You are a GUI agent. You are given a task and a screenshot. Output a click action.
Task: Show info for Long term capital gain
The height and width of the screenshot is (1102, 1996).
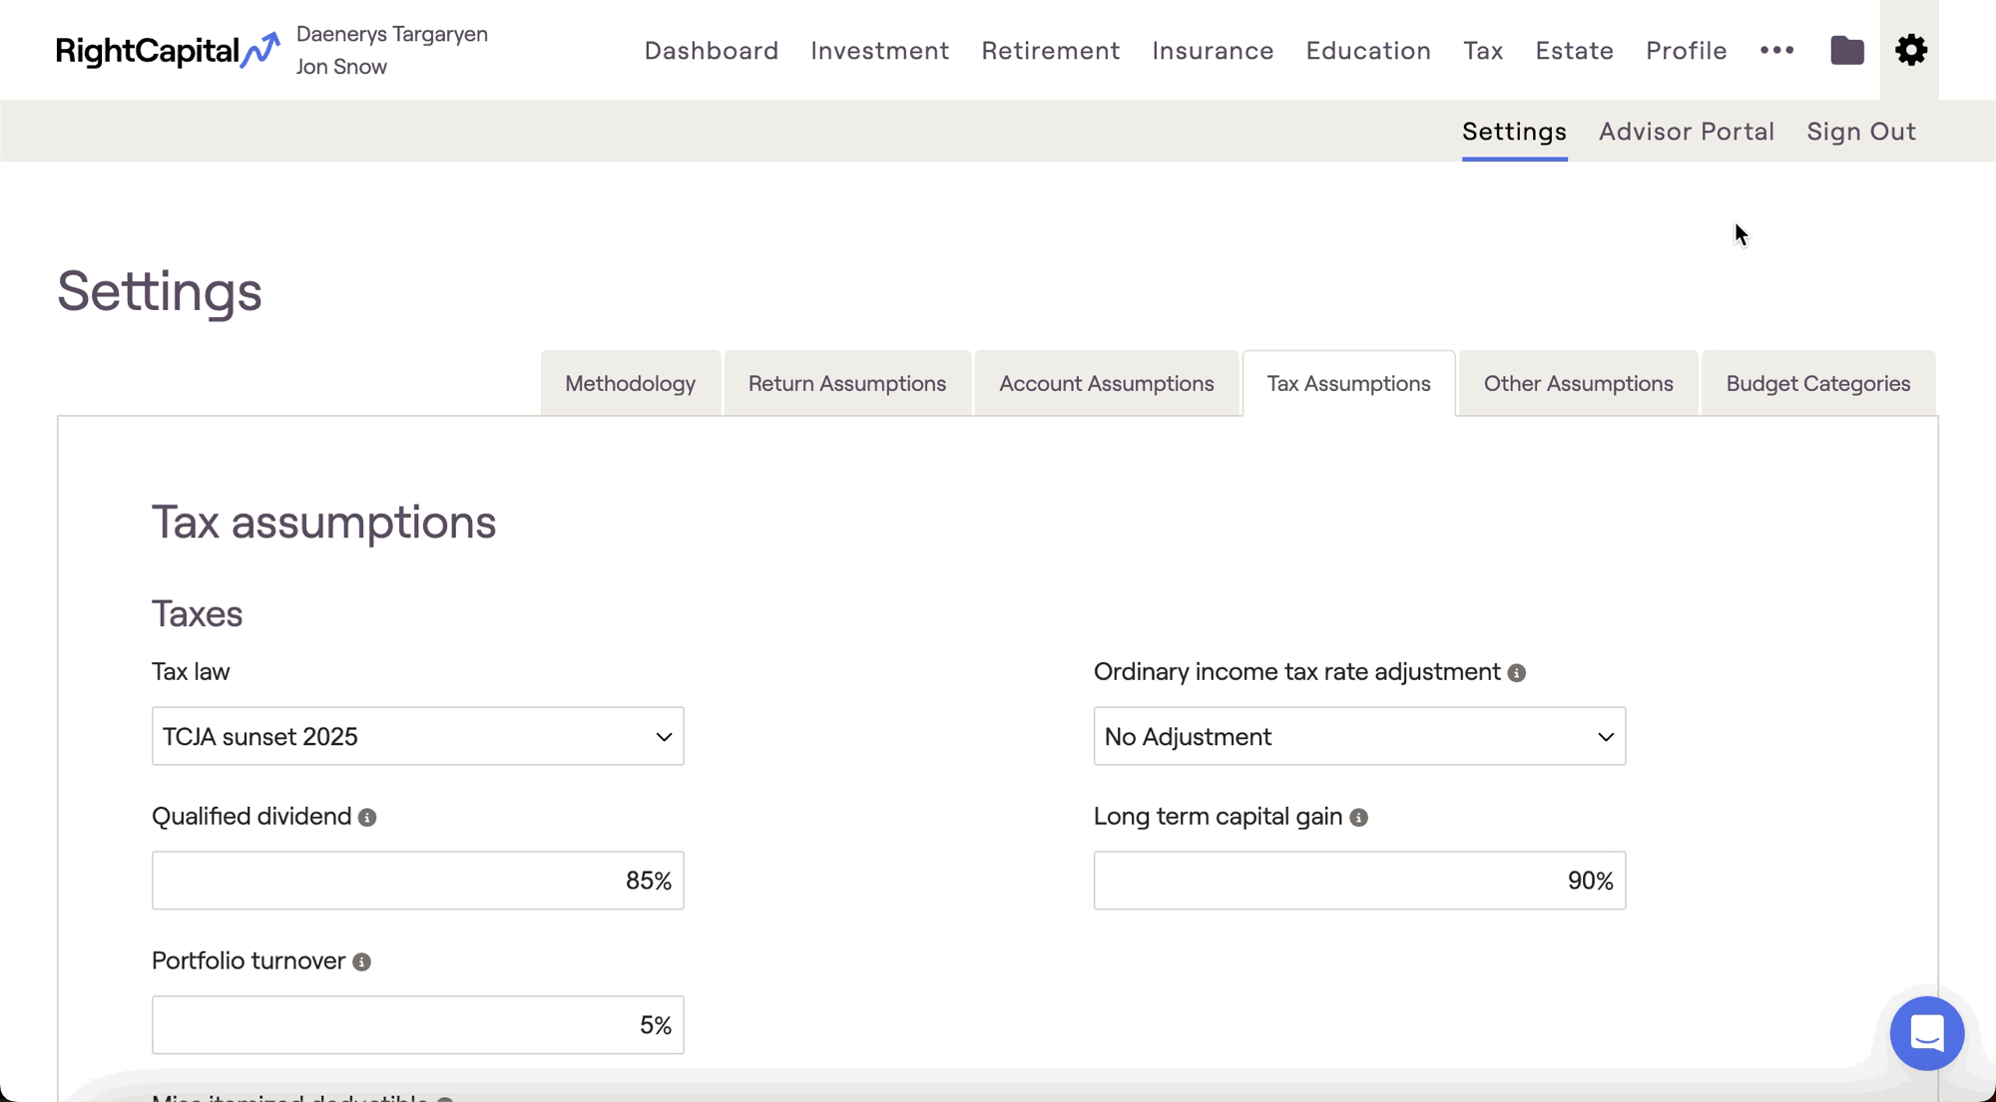coord(1358,818)
